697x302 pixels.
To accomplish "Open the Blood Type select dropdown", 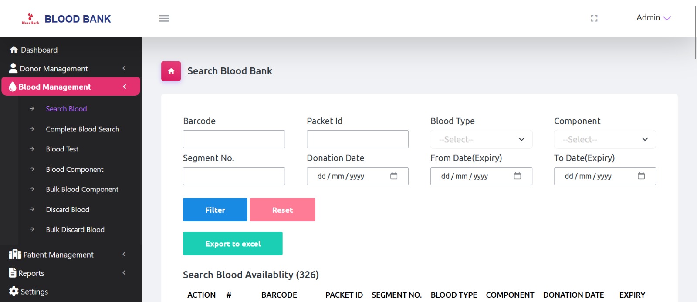I will coord(481,139).
